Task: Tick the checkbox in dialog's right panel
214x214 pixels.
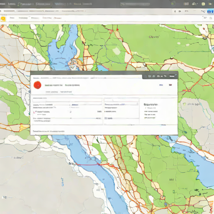Action: click(146, 108)
